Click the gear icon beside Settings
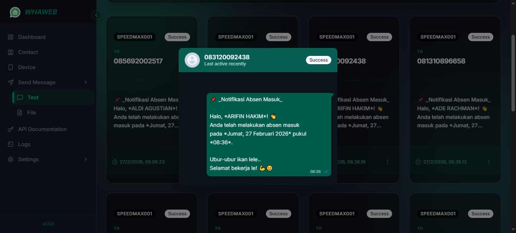Screen dimensions: 516x233 pyautogui.click(x=11, y=159)
